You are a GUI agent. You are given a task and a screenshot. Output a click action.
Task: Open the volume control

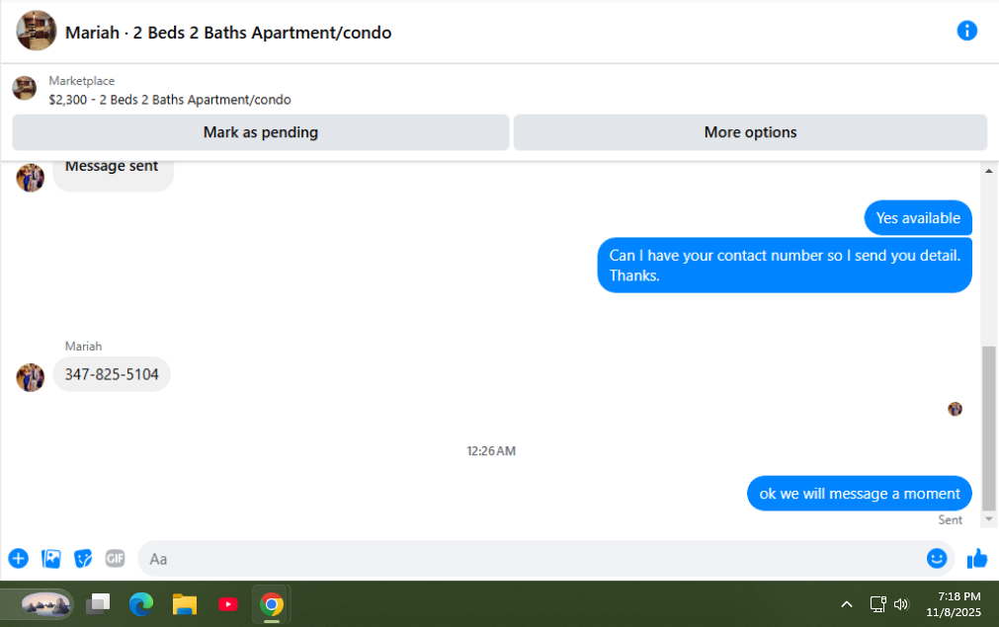point(901,604)
